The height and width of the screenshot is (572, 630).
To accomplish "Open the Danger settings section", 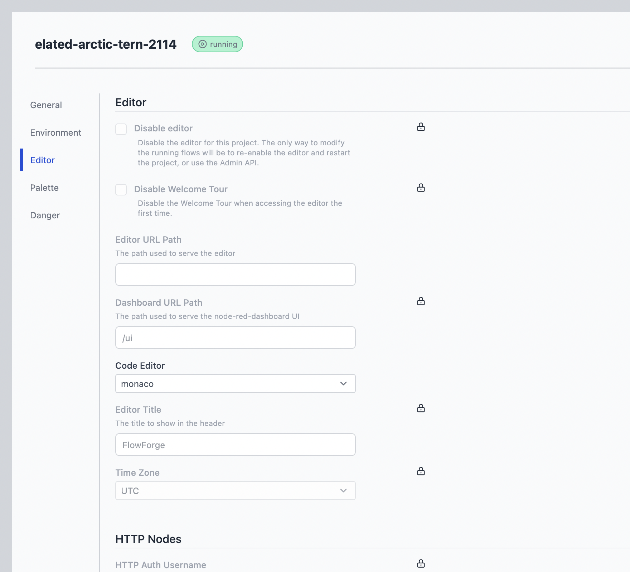I will [45, 215].
